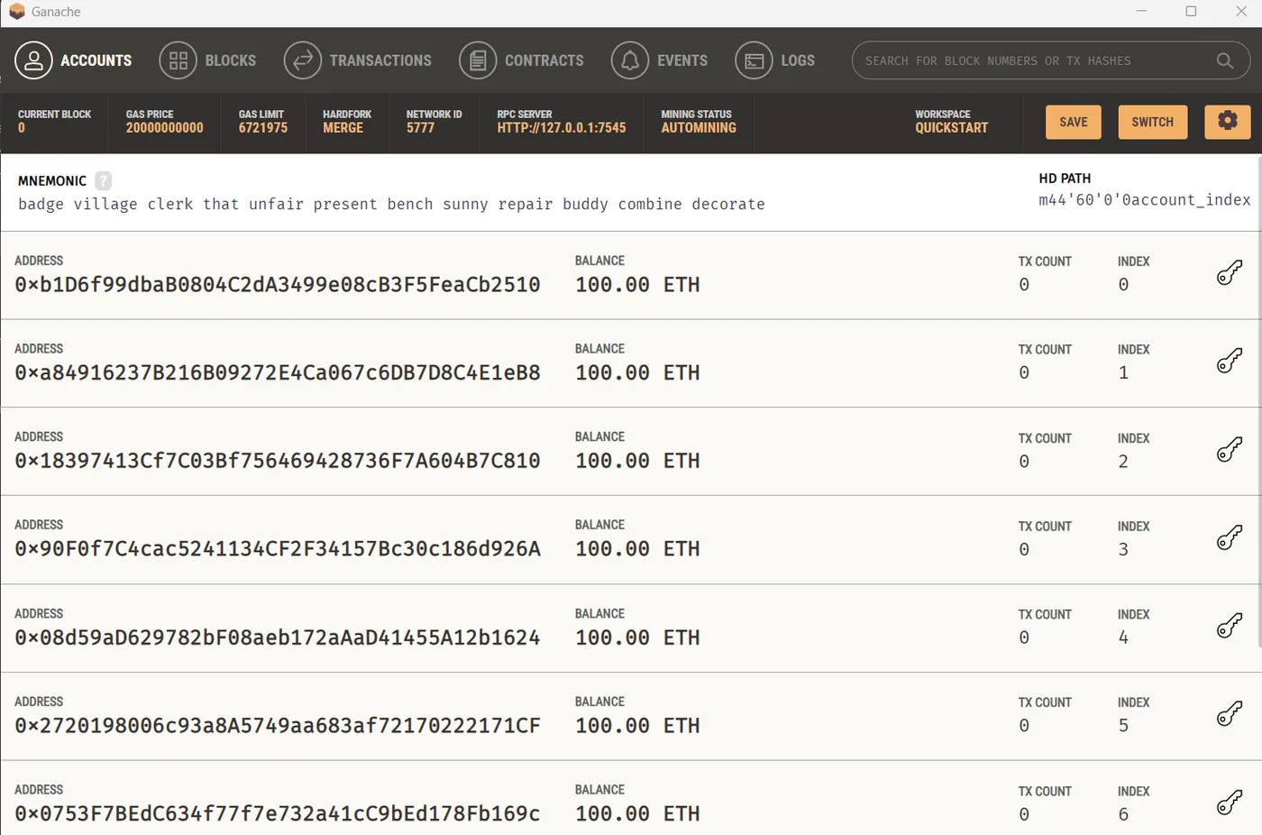The height and width of the screenshot is (835, 1262).
Task: Save the Quickstart workspace
Action: click(x=1074, y=122)
